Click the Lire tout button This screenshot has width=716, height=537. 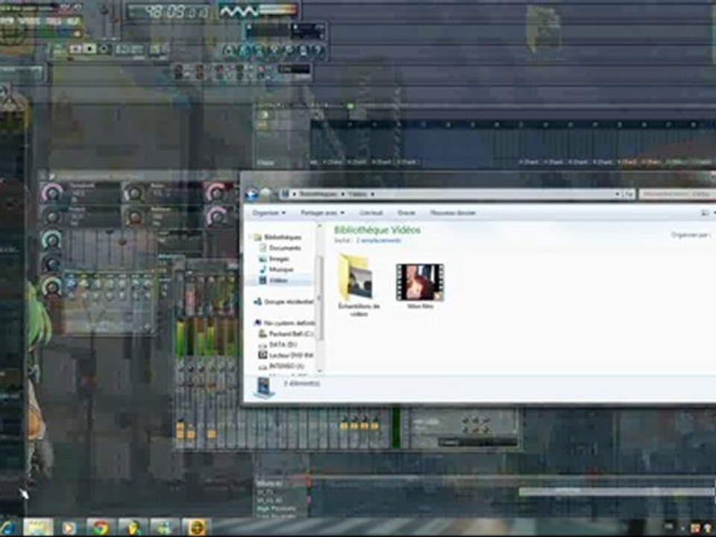[371, 213]
